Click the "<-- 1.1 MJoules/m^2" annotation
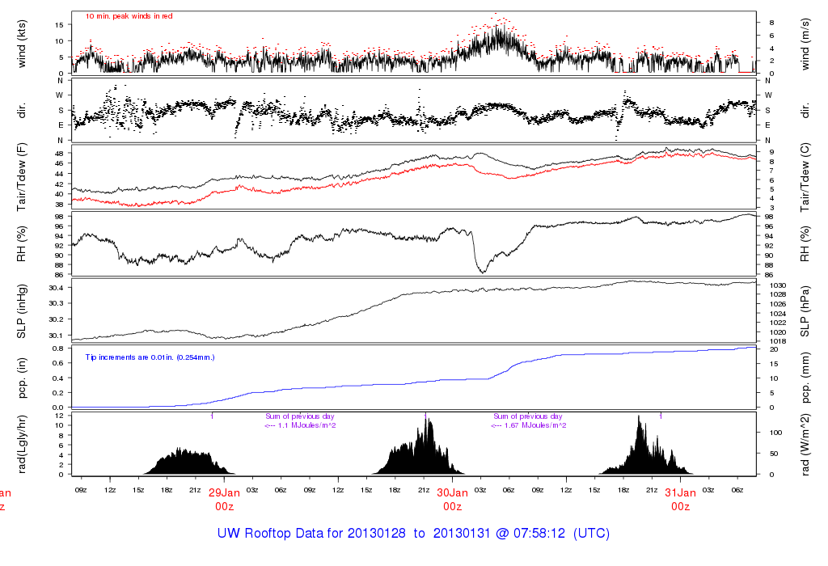Screen dimensions: 828x566 pyautogui.click(x=300, y=425)
